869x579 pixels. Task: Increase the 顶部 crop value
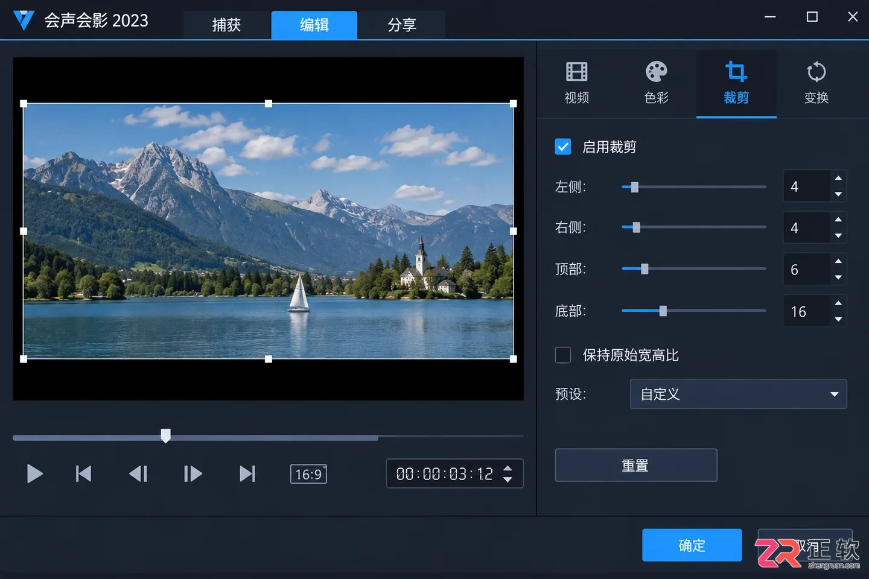point(838,261)
